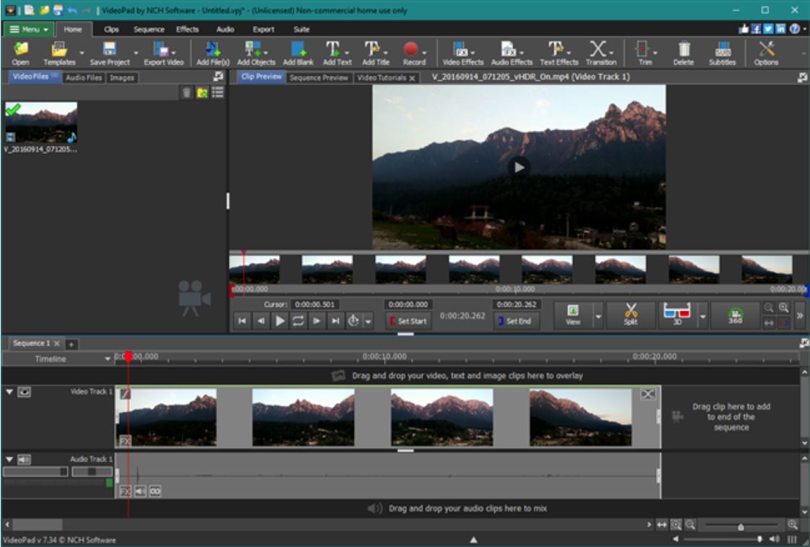Click the Add Objects toolbar icon
The image size is (810, 547).
pos(256,53)
